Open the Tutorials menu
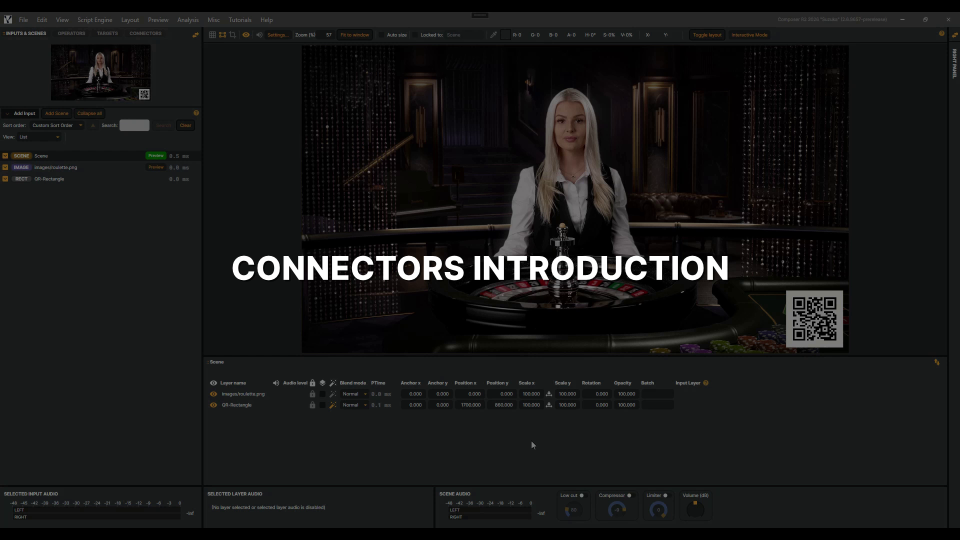960x540 pixels. click(x=240, y=20)
